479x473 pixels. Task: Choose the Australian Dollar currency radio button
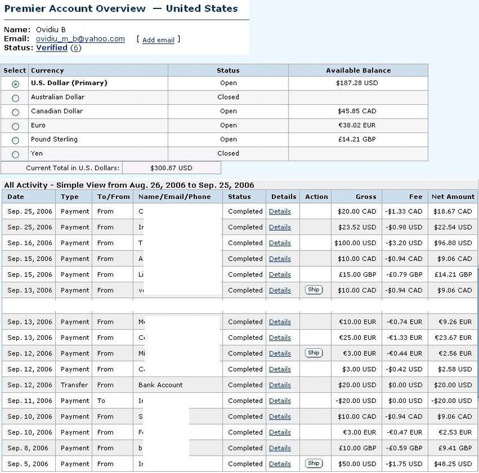(16, 98)
